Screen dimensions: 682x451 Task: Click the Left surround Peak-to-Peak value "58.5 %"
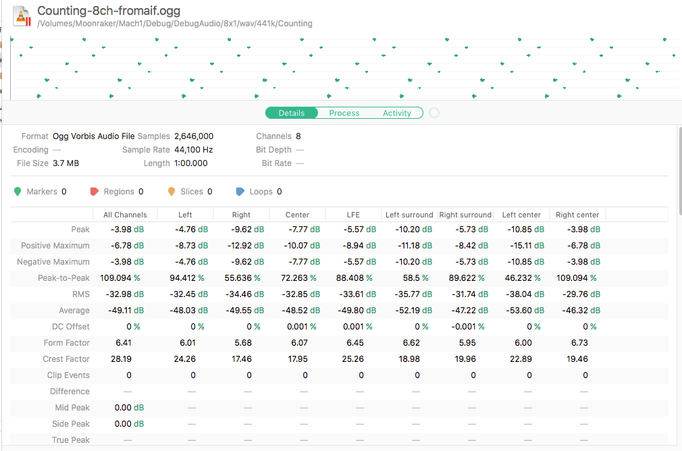tap(416, 278)
